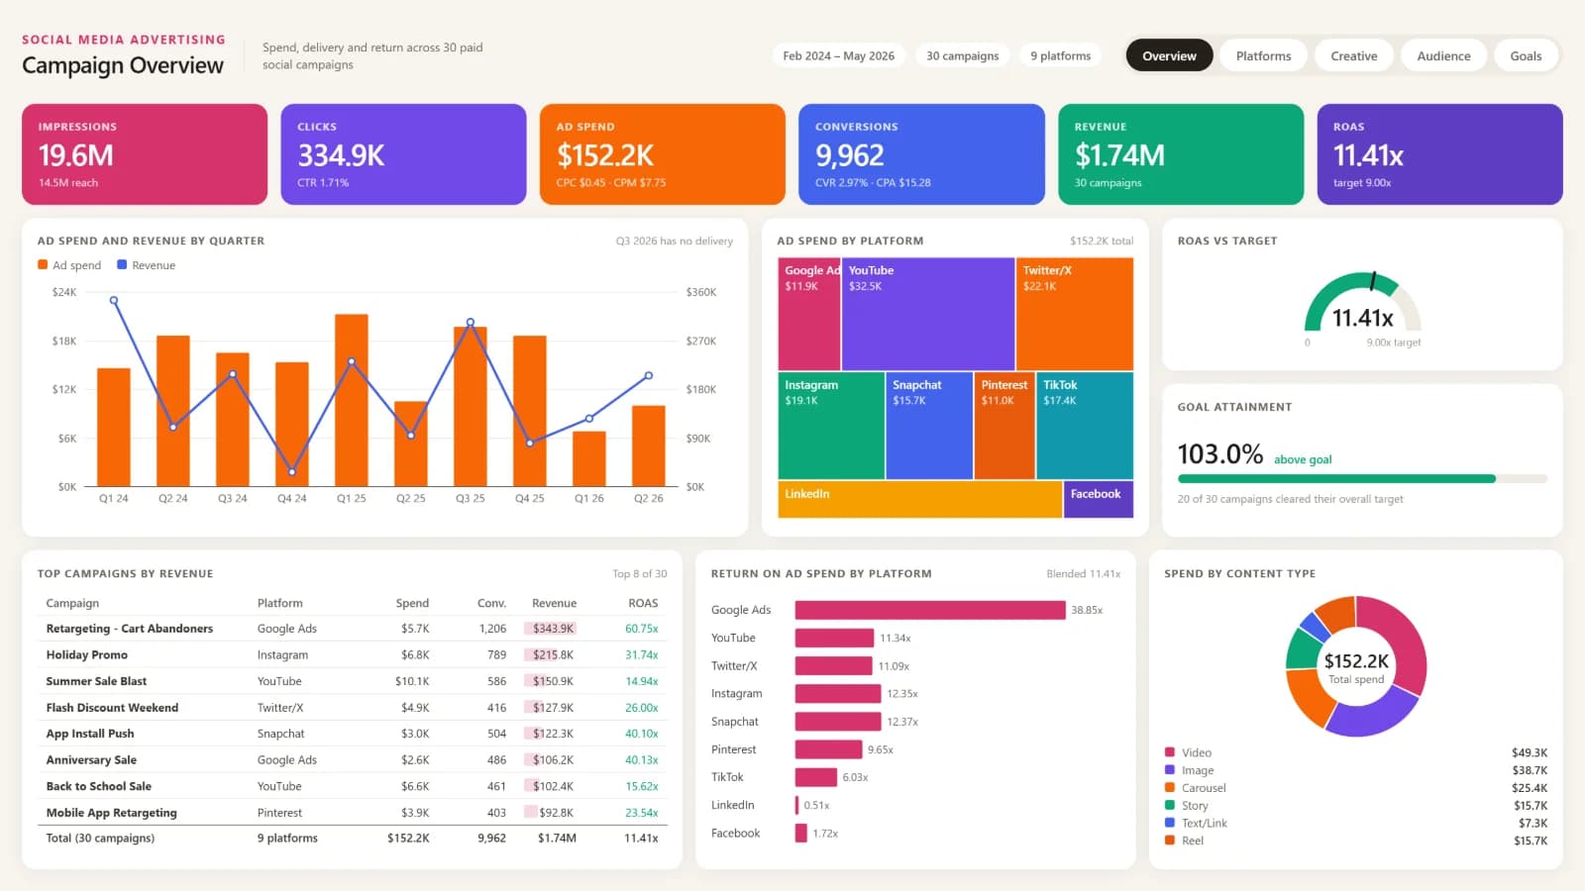Click the Twitter/X treemap tile
Viewport: 1585px width, 891px height.
pyautogui.click(x=1075, y=314)
